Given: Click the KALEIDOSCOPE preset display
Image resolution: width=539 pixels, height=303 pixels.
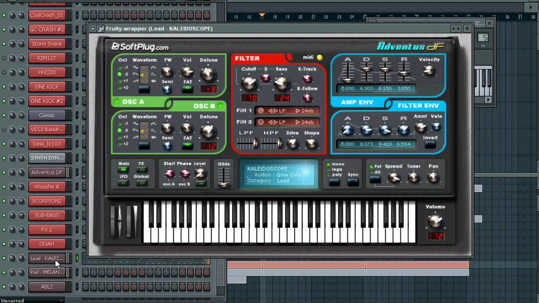Looking at the screenshot, I should tap(279, 174).
